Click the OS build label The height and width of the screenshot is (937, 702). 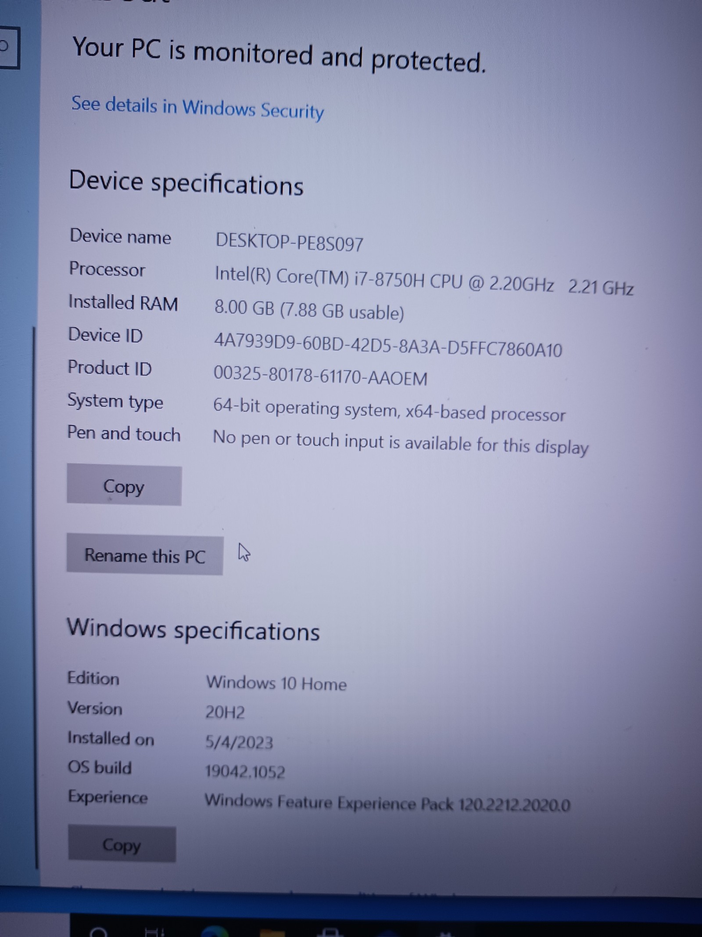point(100,767)
